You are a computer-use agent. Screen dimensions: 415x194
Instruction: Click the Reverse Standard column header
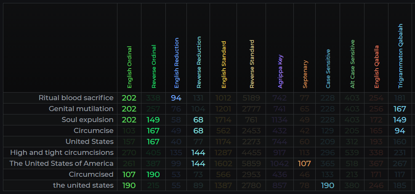point(252,64)
